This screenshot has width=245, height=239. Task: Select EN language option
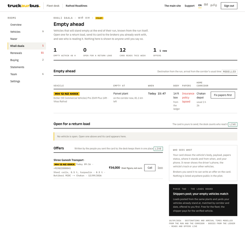tap(200, 5)
